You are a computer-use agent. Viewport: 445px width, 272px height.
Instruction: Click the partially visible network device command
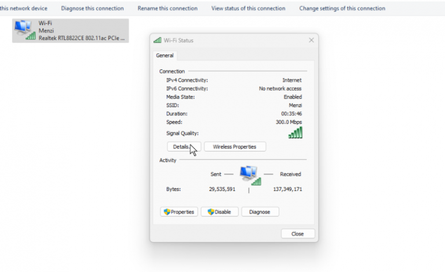pos(24,9)
